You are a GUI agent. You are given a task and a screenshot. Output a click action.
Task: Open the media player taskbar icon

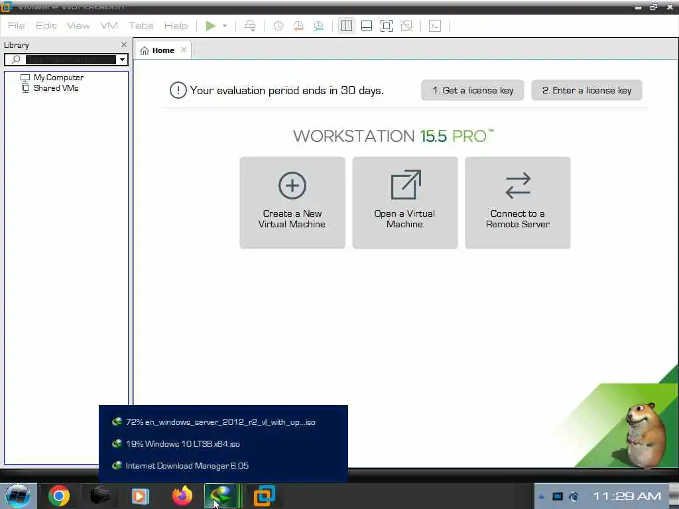click(140, 496)
